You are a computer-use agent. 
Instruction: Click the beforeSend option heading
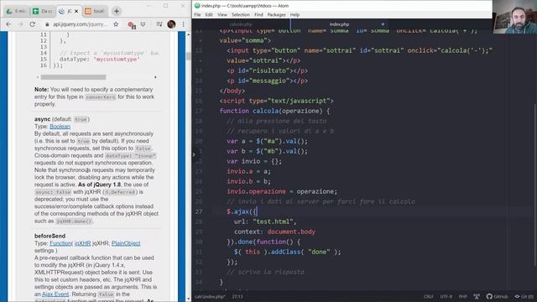click(x=50, y=236)
